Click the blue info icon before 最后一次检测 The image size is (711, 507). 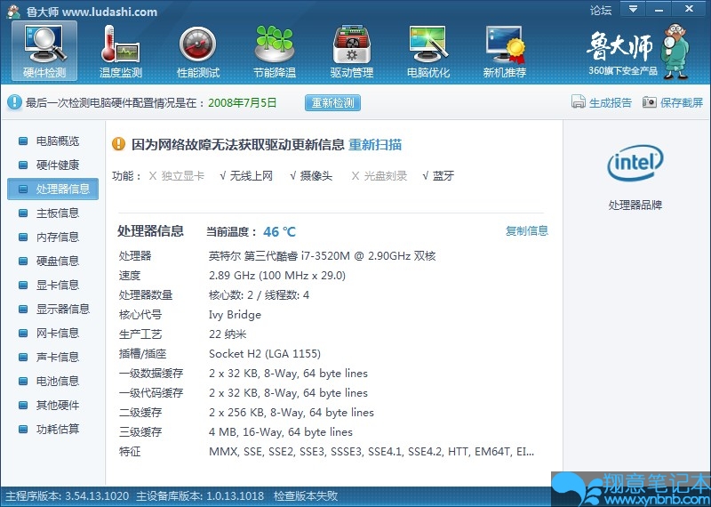14,102
